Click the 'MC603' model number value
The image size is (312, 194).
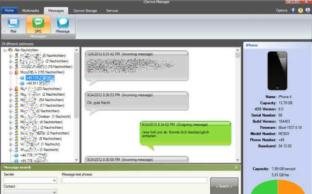coord(284,134)
